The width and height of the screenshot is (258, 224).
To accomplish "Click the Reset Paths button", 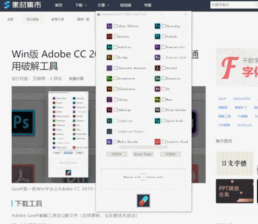I will coord(143,154).
